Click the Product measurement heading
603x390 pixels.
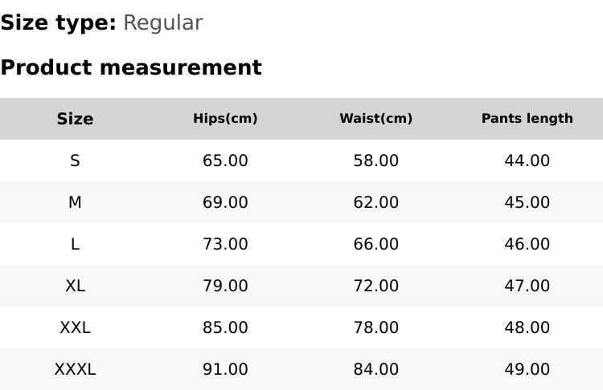coord(131,67)
